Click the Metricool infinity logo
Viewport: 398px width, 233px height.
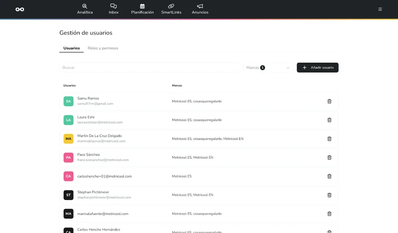pos(20,9)
